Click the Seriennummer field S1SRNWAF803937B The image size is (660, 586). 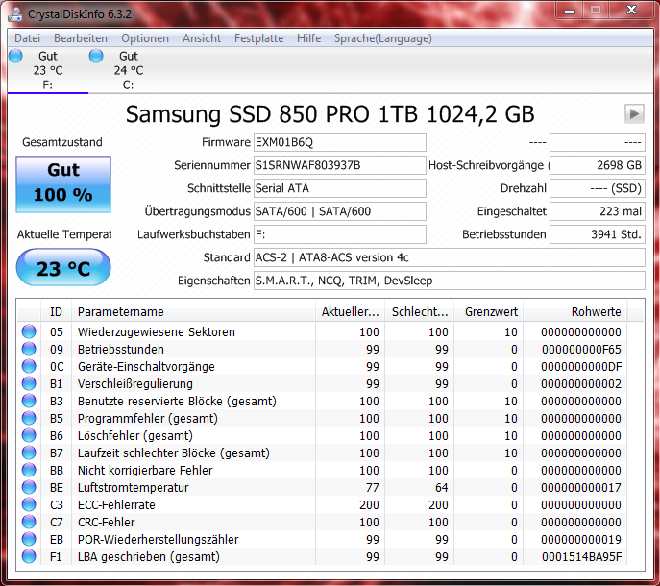340,165
